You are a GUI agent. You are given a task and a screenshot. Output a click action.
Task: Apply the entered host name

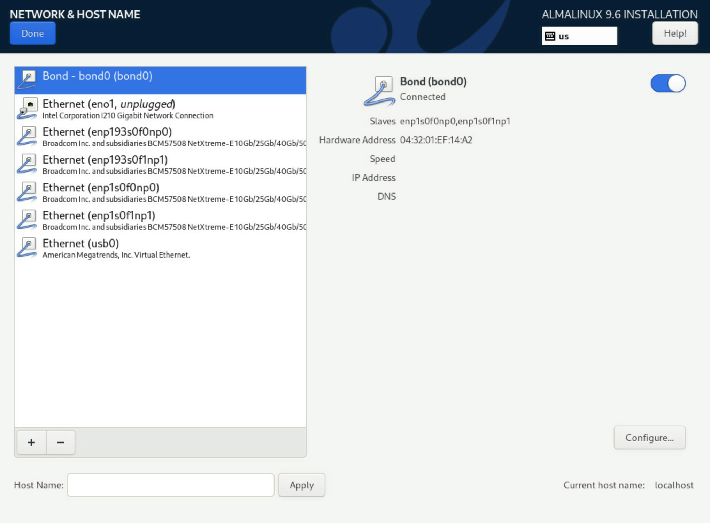click(302, 485)
